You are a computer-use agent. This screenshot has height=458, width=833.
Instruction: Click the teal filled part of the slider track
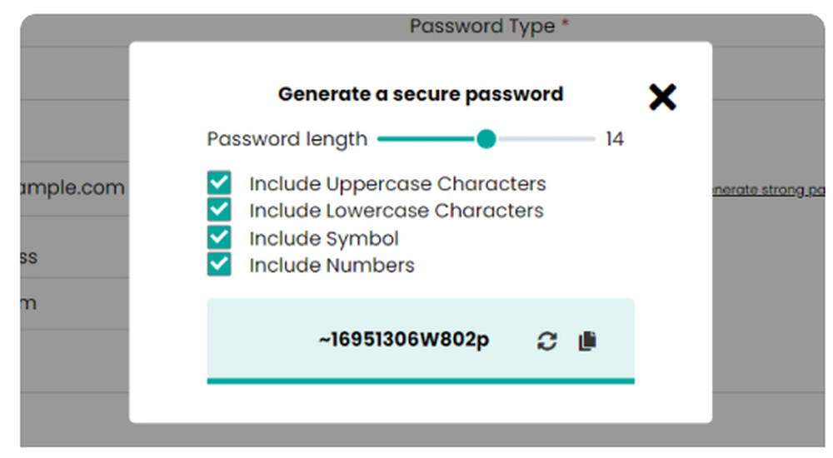[x=425, y=139]
